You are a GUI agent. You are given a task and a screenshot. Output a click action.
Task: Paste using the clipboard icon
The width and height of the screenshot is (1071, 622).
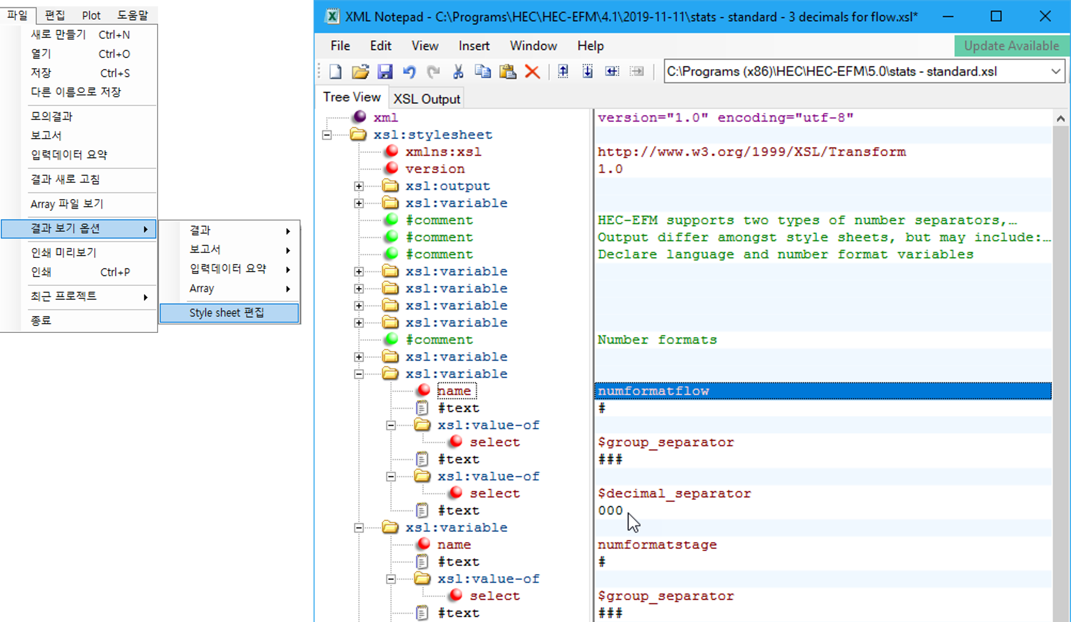point(507,71)
